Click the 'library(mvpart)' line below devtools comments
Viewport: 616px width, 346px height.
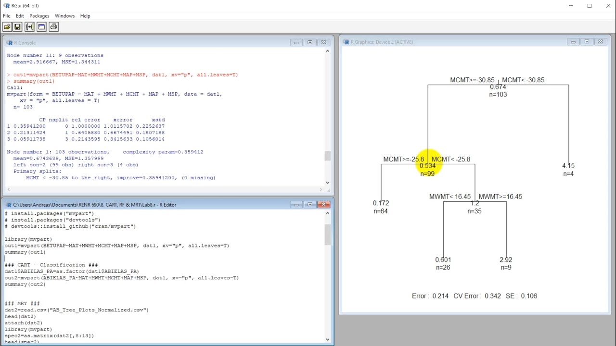[28, 239]
